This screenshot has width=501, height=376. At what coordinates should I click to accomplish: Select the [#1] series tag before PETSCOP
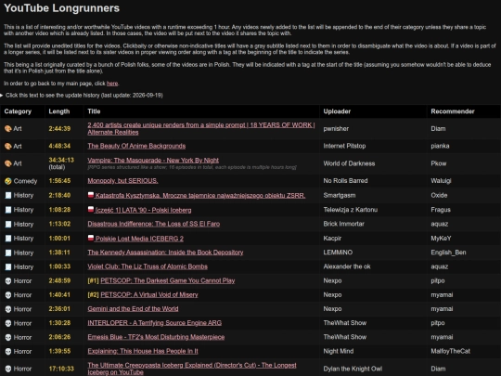(x=94, y=280)
